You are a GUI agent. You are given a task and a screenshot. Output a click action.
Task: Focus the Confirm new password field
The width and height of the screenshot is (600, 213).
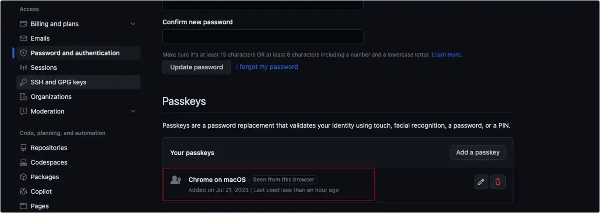click(262, 36)
